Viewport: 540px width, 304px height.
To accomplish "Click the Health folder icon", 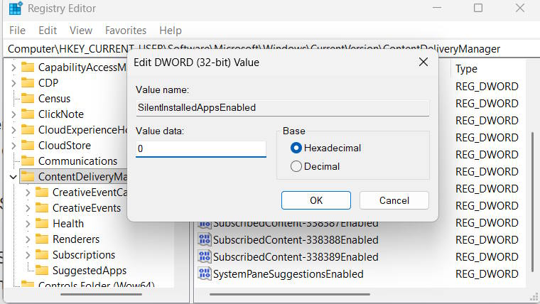I will 42,224.
